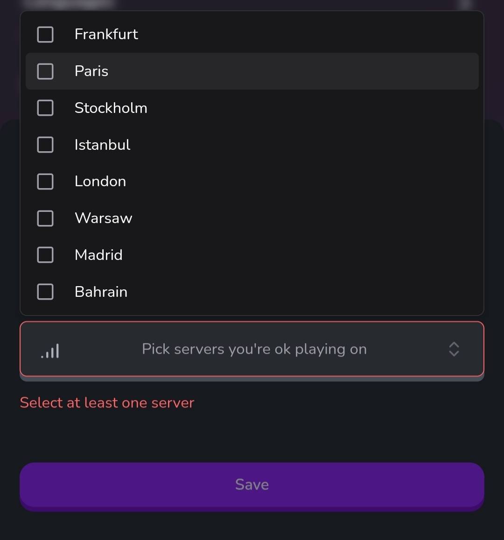Image resolution: width=504 pixels, height=540 pixels.
Task: Check the Madrid server box
Action: 45,255
